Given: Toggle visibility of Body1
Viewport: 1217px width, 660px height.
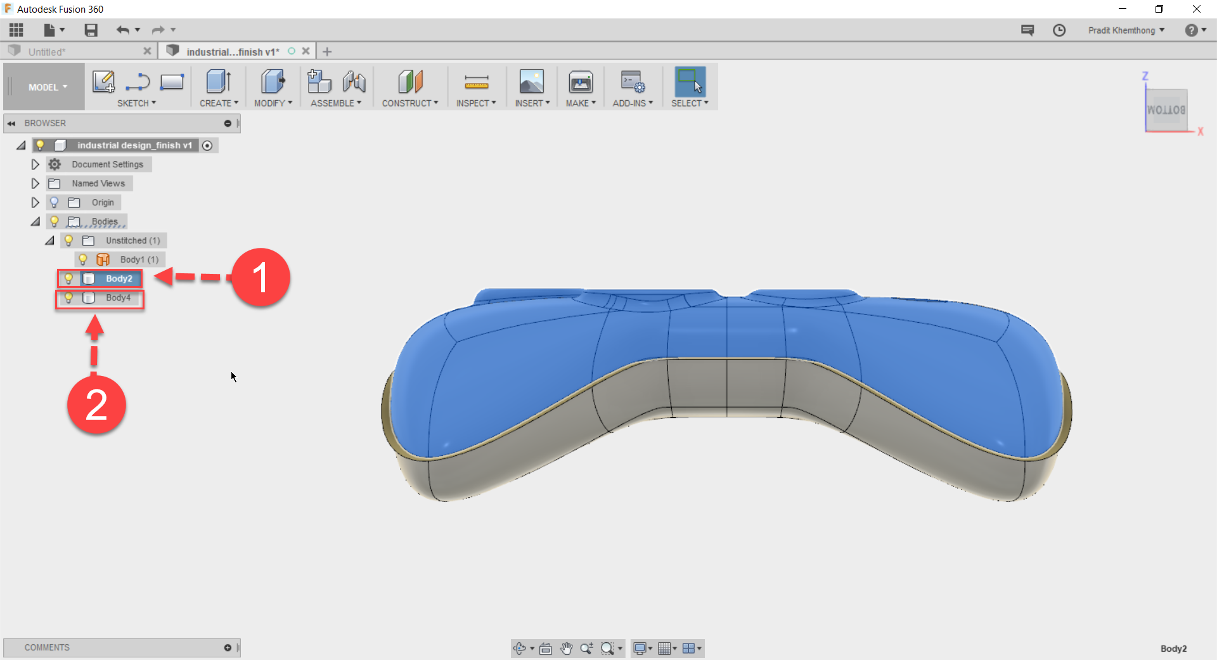Looking at the screenshot, I should pyautogui.click(x=83, y=259).
